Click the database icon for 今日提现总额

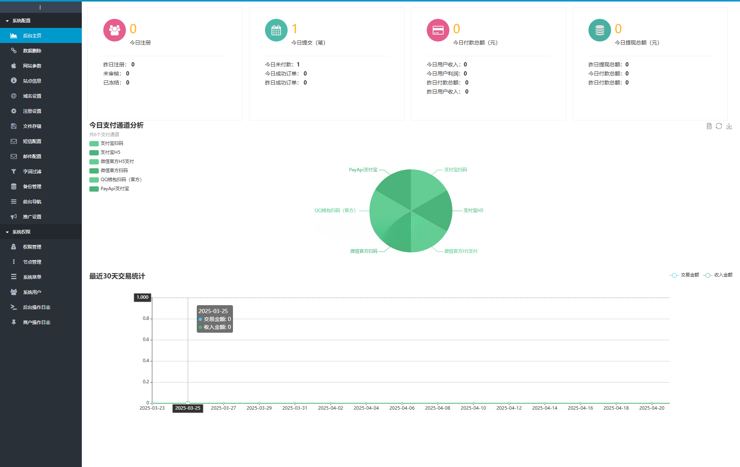[599, 30]
